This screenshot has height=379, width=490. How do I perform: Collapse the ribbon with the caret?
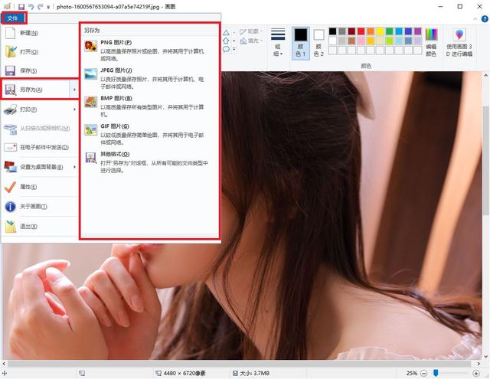[x=475, y=18]
